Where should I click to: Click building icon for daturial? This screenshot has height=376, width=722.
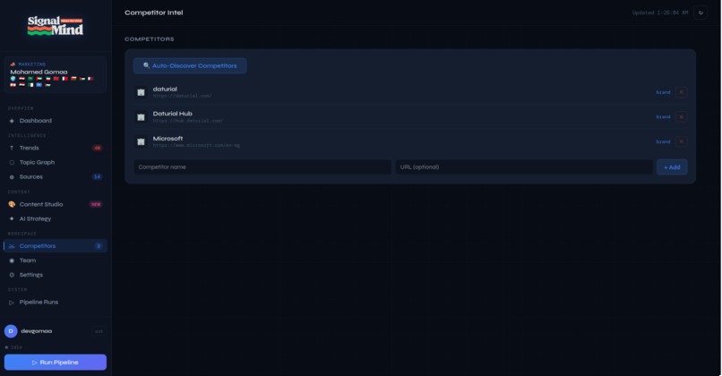[141, 92]
